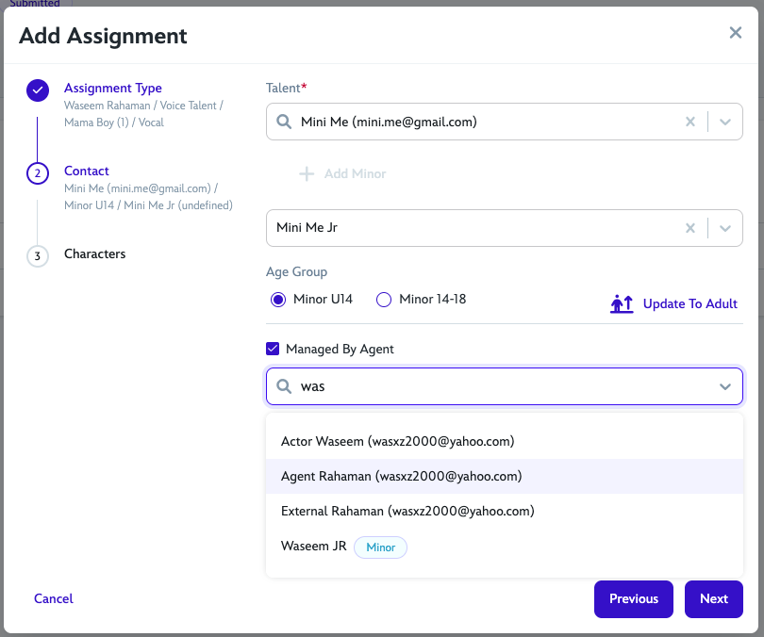764x637 pixels.
Task: Click the search icon in Talent field
Action: coord(283,122)
